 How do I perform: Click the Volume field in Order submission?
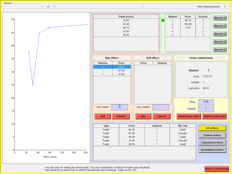[206, 109]
